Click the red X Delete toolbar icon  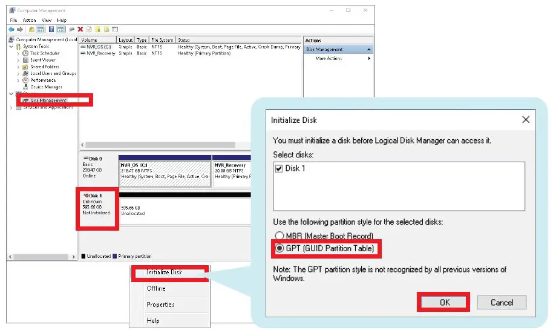(80, 30)
